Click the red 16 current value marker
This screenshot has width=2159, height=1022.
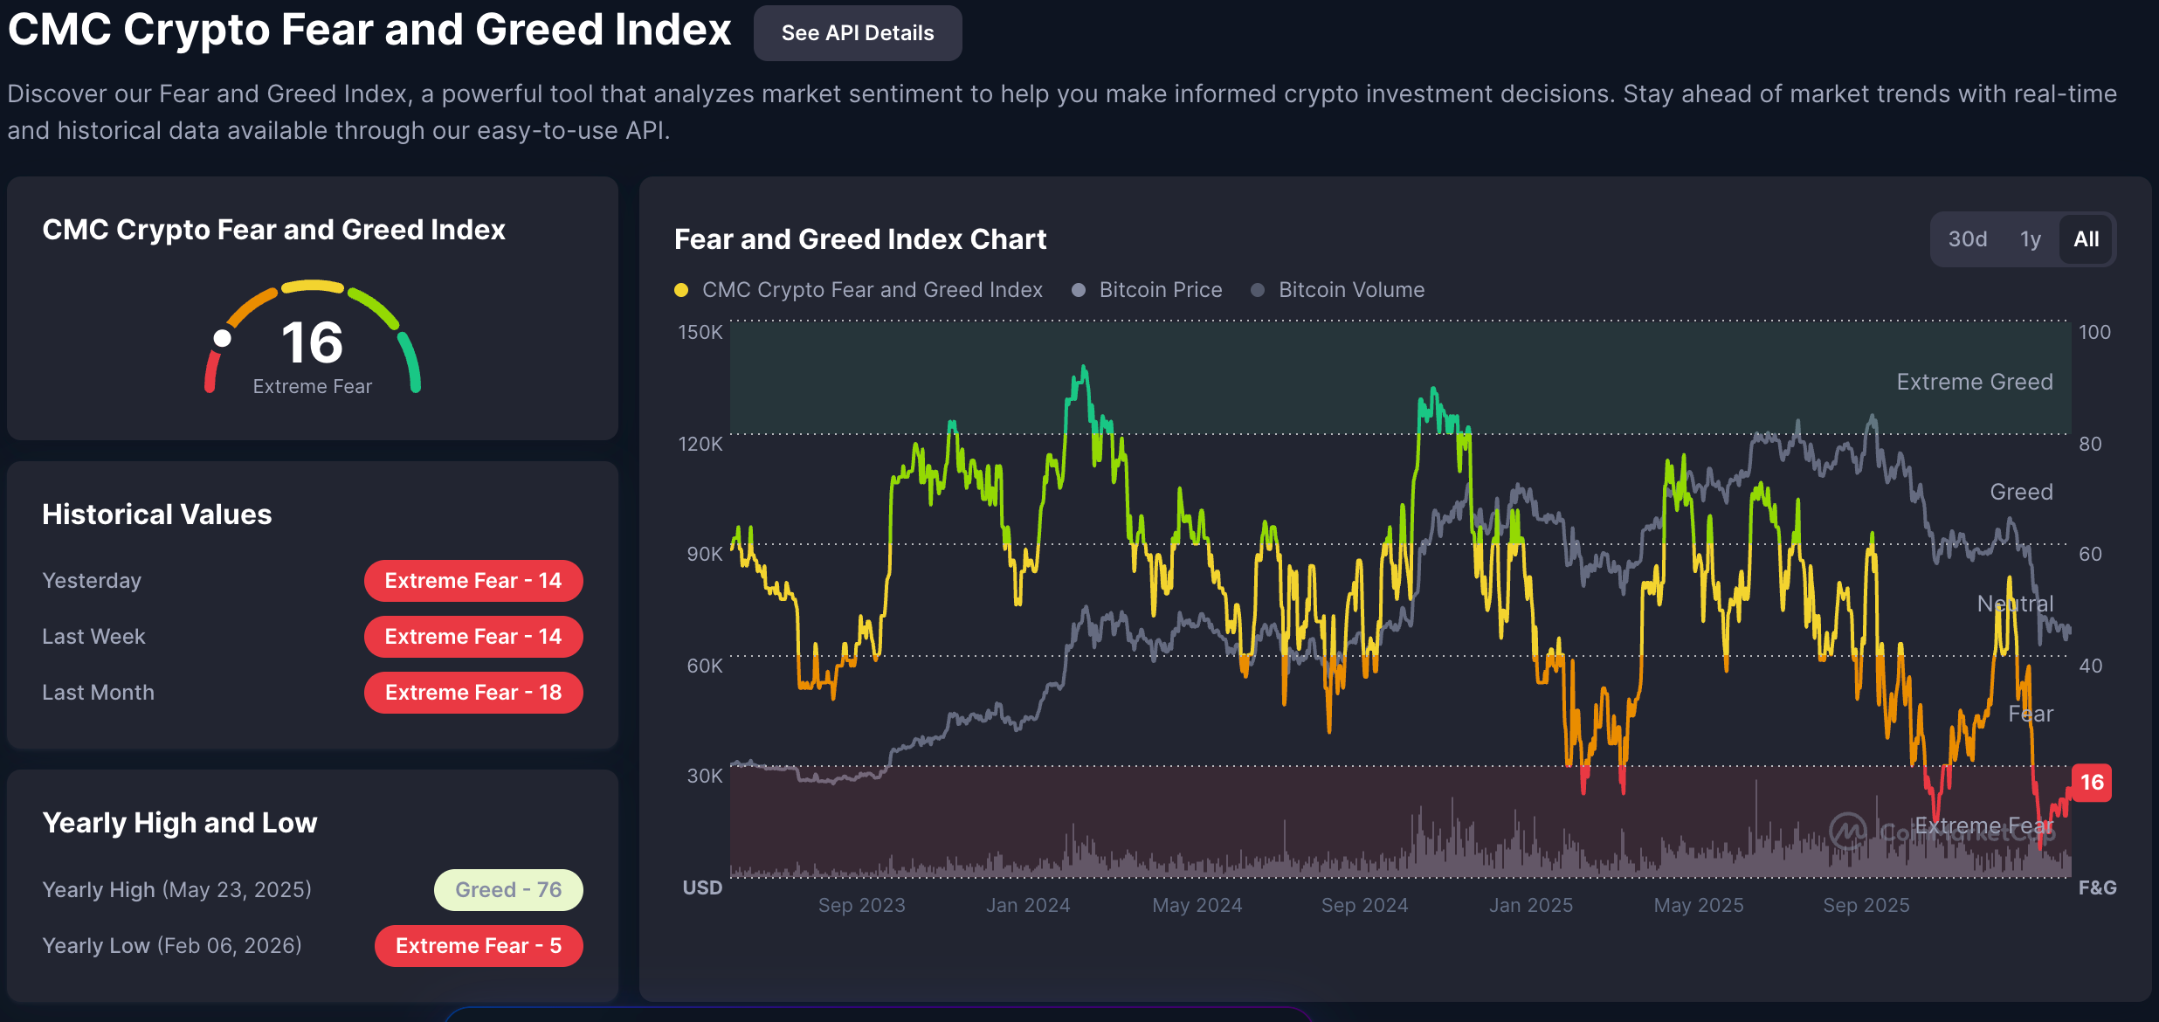[2091, 782]
